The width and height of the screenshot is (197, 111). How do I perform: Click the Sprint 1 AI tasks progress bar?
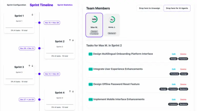click(x=19, y=27)
